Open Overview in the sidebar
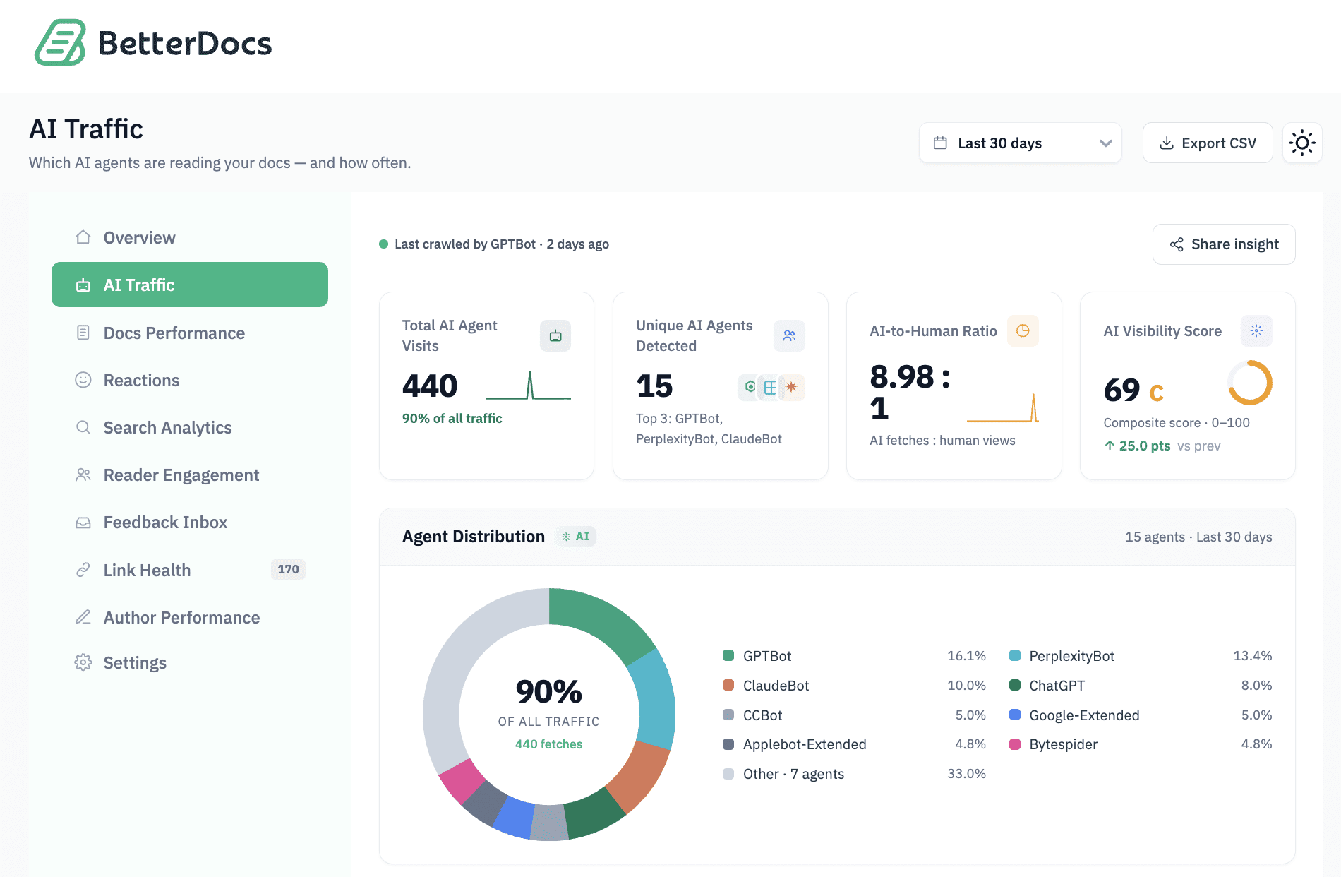Viewport: 1341px width, 877px height. 190,238
